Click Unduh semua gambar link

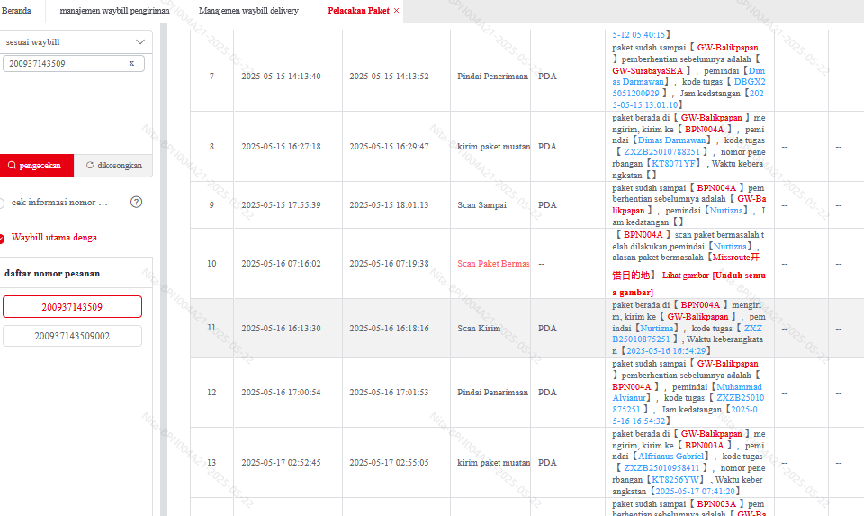tap(688, 284)
